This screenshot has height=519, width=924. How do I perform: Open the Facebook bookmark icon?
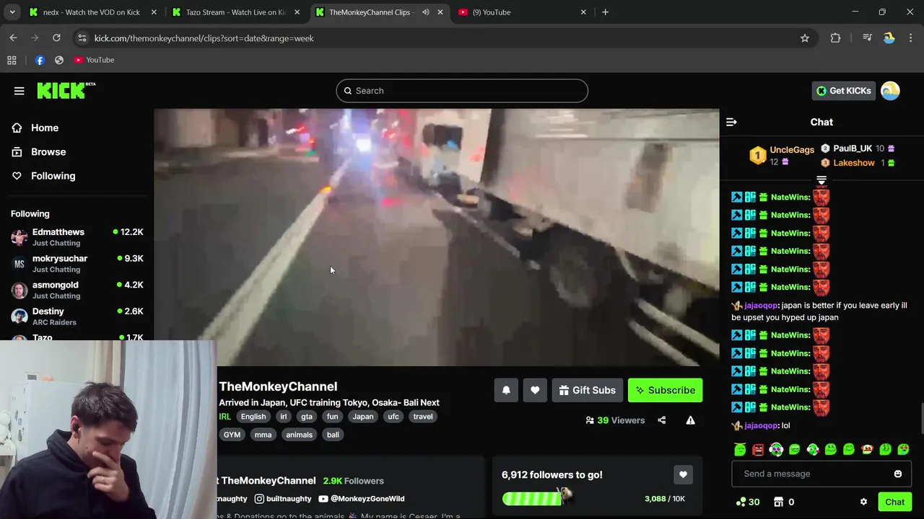click(40, 60)
